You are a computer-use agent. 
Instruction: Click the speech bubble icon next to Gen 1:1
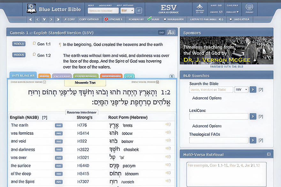[34, 43]
